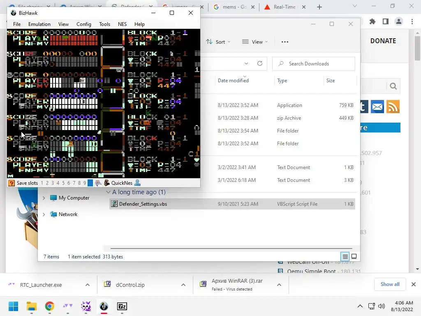Image resolution: width=421 pixels, height=316 pixels.
Task: Click the gamepad controller icon in BizHawk status bar
Action: point(98,183)
